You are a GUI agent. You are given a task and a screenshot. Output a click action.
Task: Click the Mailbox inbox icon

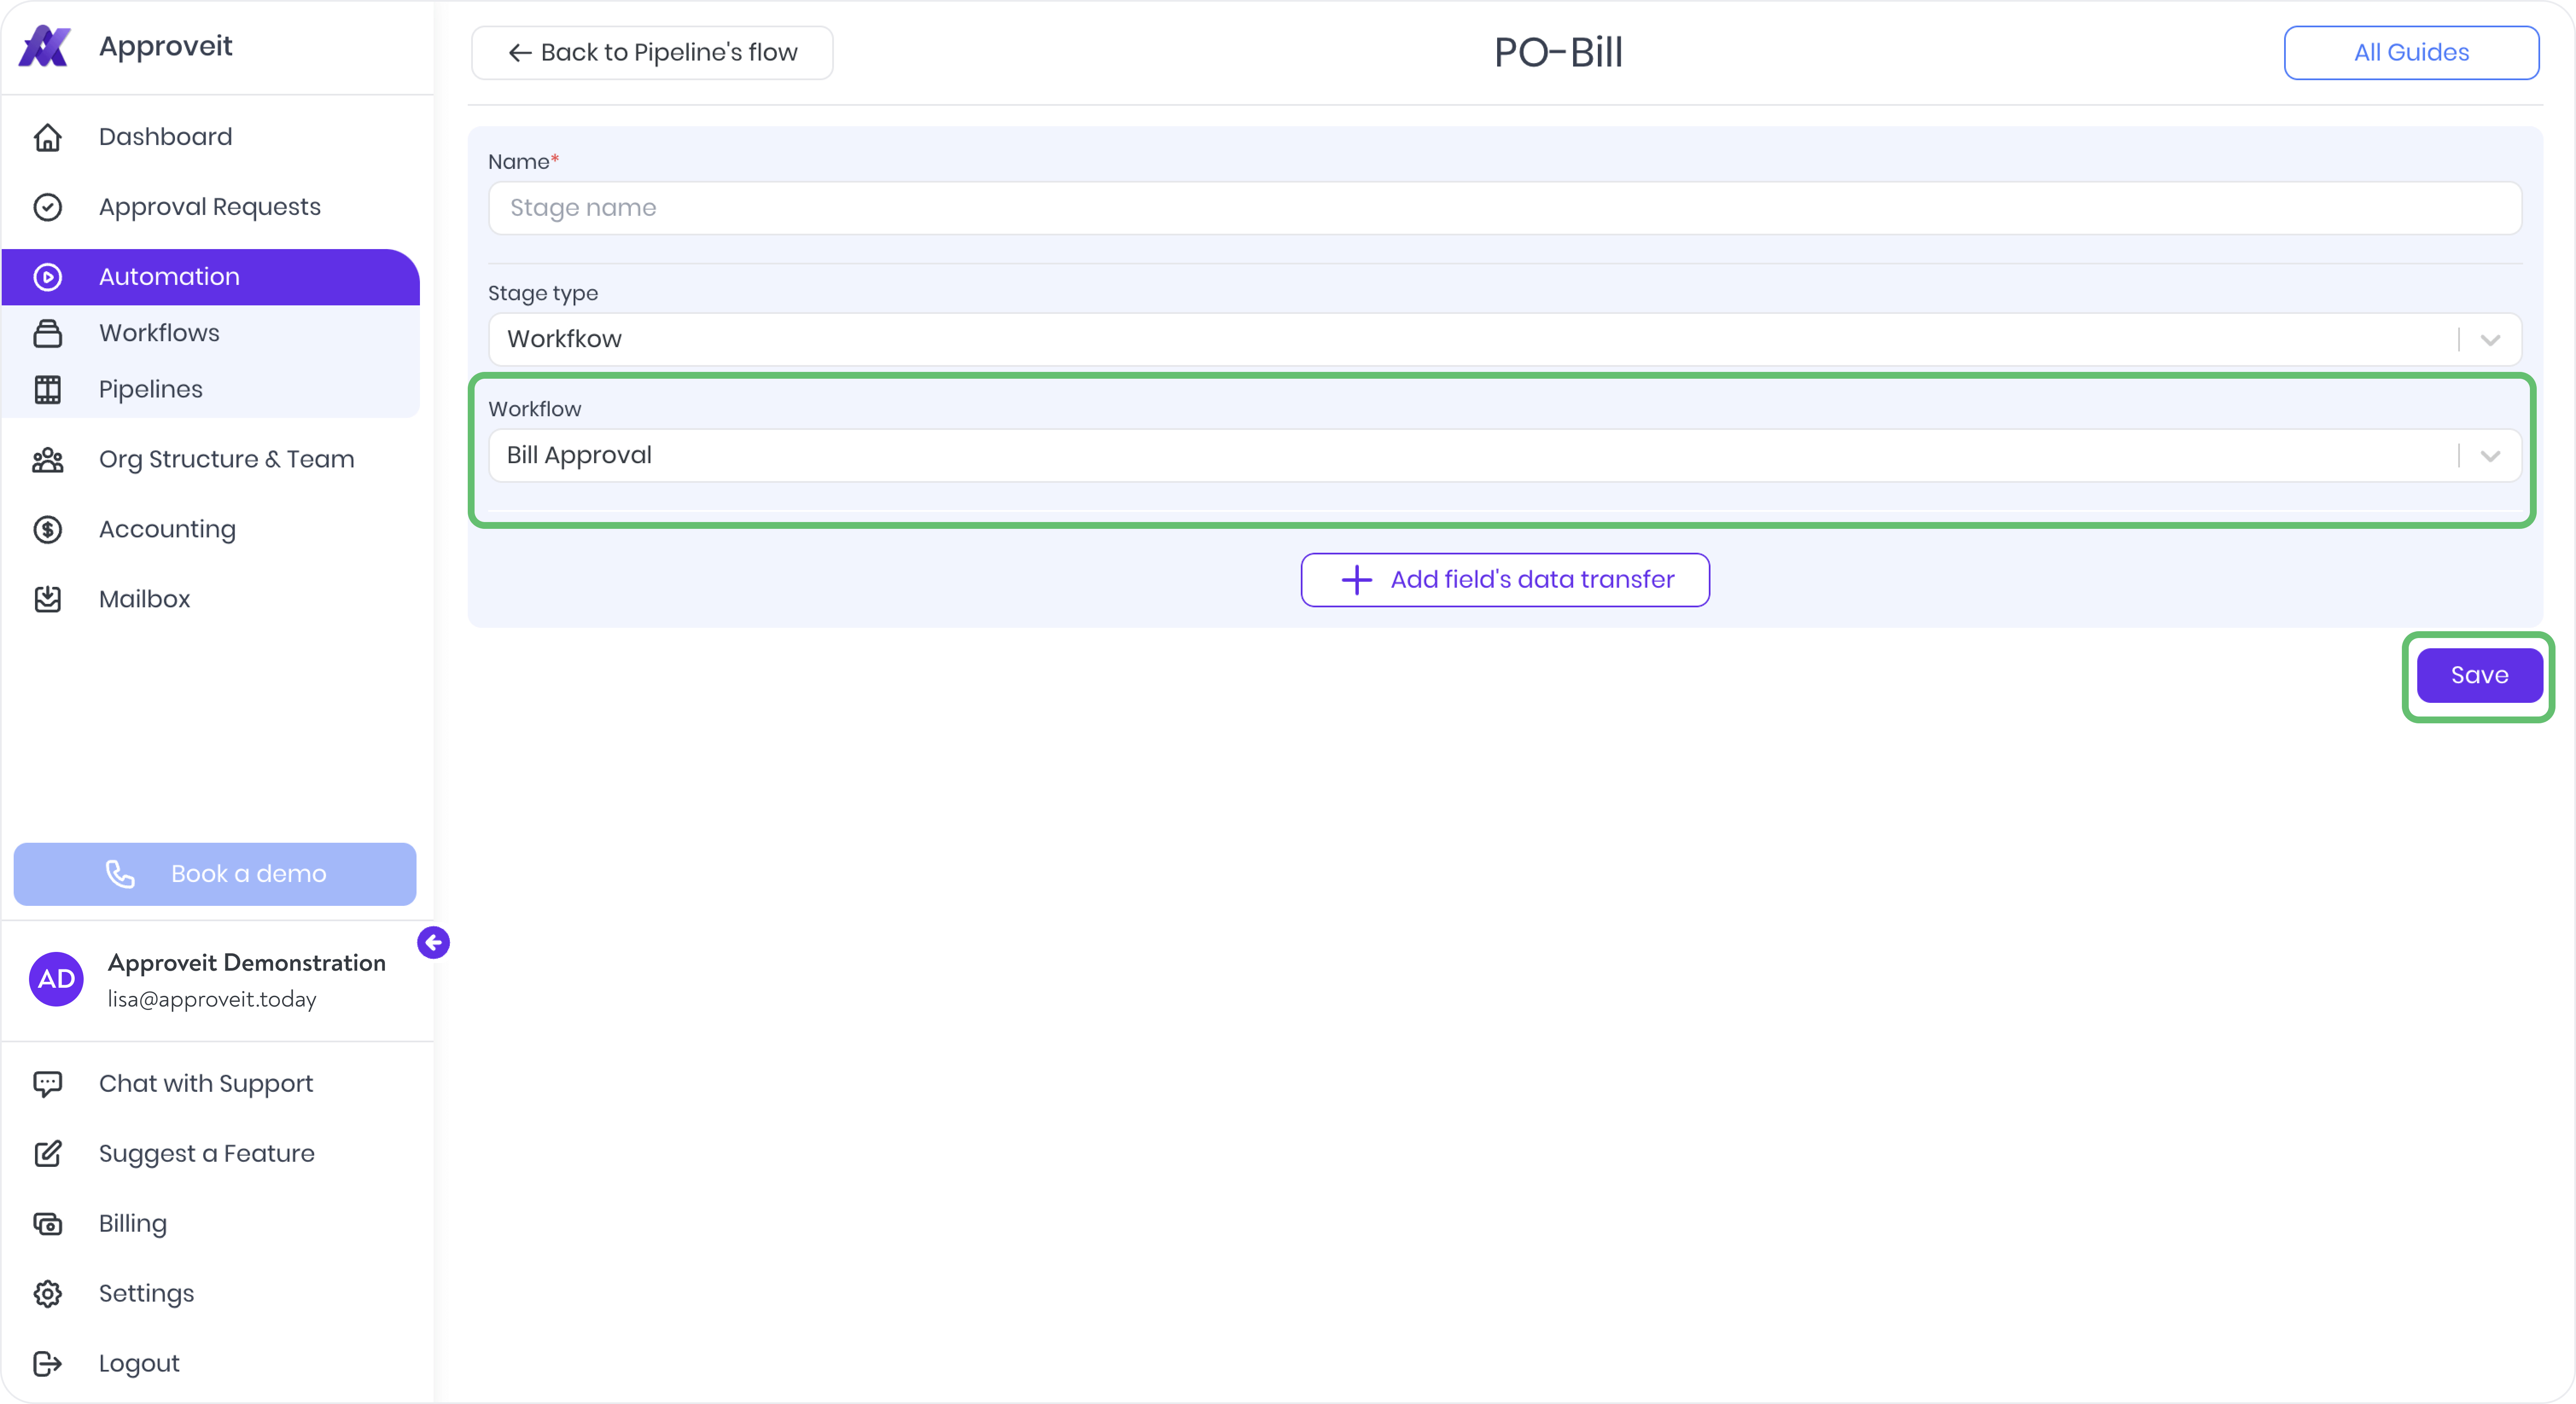pos(47,600)
